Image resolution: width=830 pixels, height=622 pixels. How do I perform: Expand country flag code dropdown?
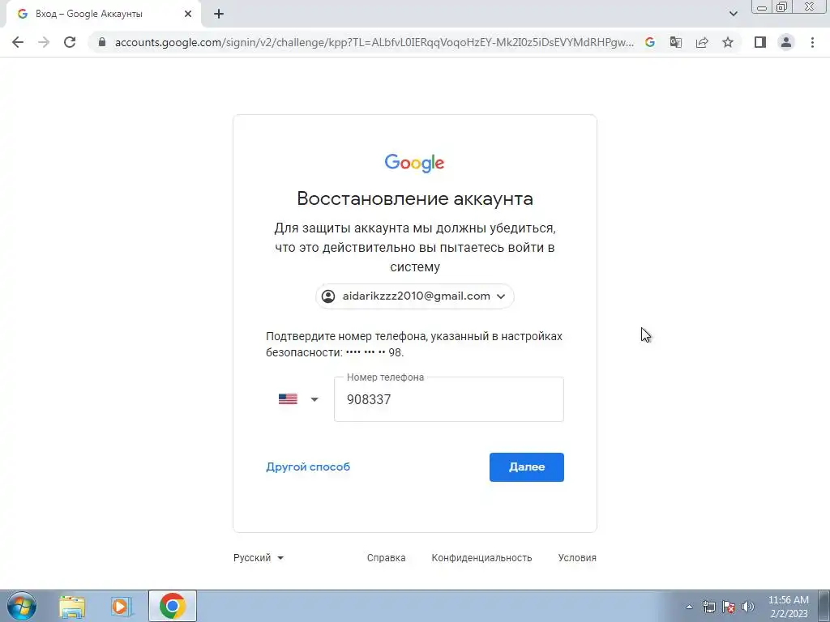tap(298, 399)
